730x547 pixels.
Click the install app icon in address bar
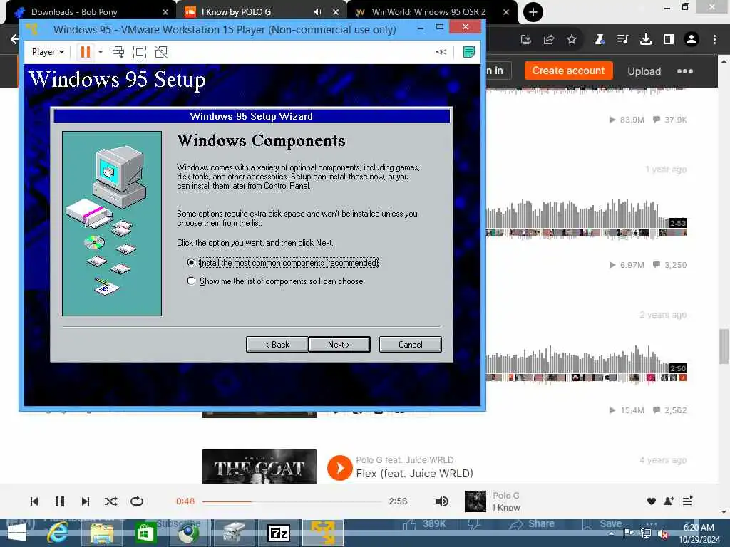pyautogui.click(x=526, y=40)
